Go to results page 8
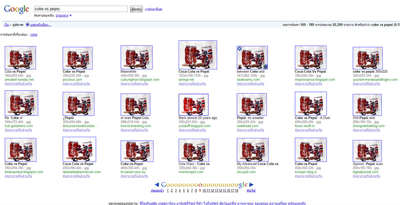Screen dimensions: 400x205 [195, 191]
